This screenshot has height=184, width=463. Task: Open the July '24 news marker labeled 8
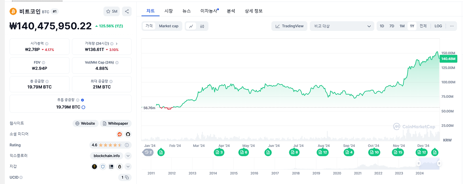[x=294, y=153]
